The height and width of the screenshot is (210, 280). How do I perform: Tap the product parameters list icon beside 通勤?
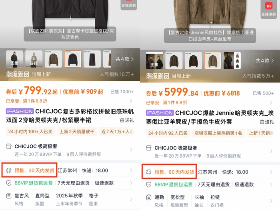point(149,198)
